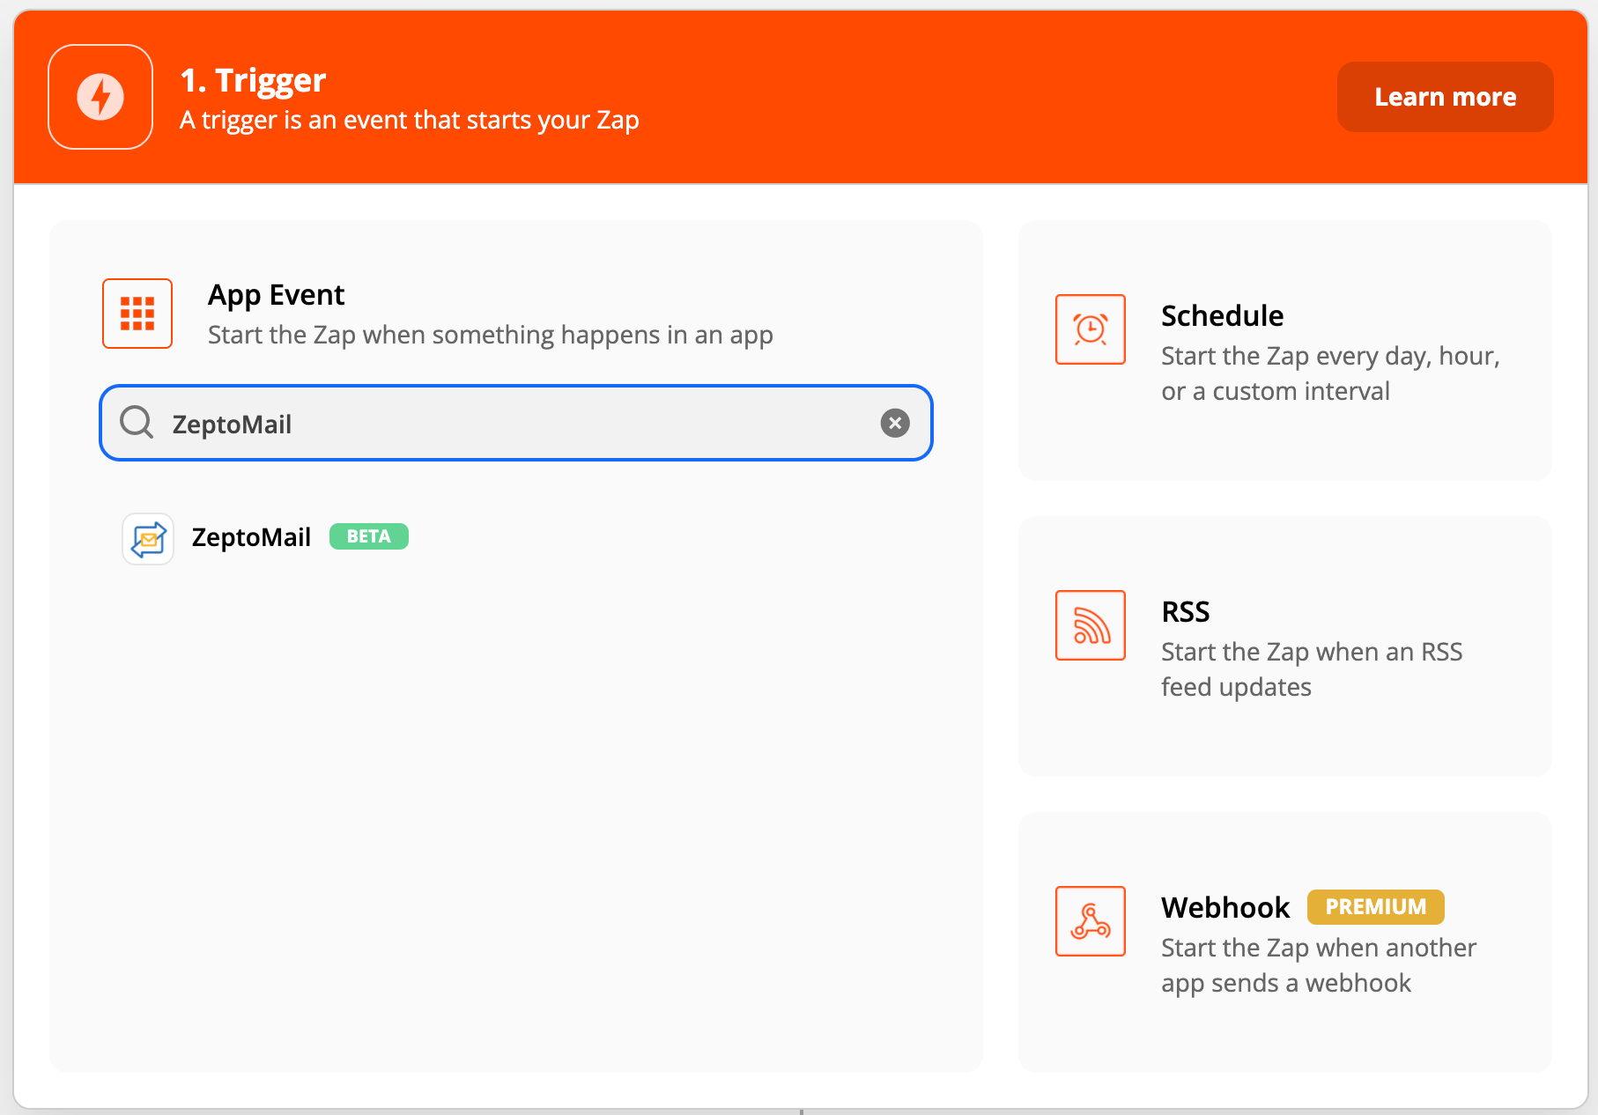Click the Schedule alarm clock icon
The height and width of the screenshot is (1115, 1598).
(1091, 329)
